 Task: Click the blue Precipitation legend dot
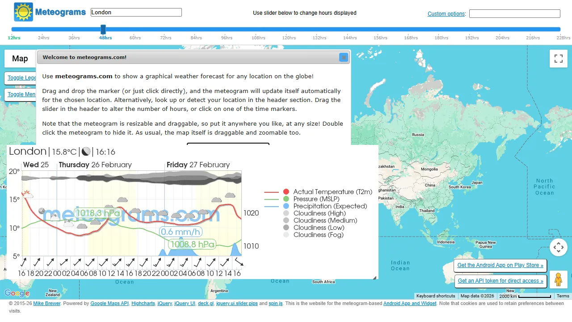(x=286, y=206)
